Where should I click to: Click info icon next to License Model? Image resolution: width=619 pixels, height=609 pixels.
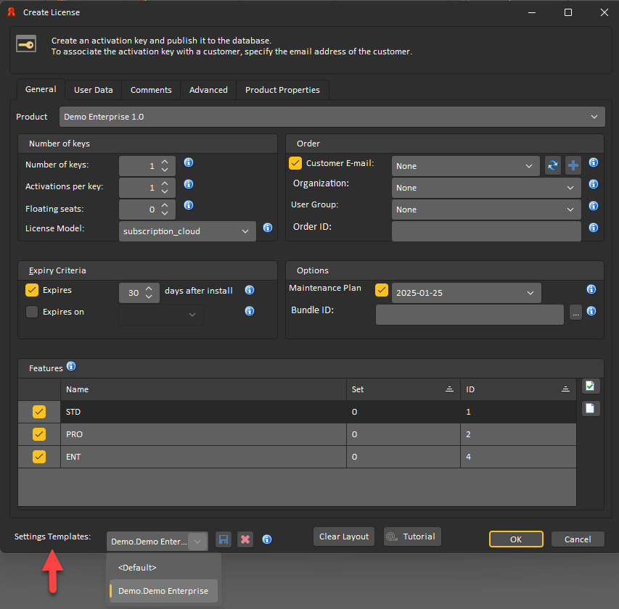click(267, 228)
